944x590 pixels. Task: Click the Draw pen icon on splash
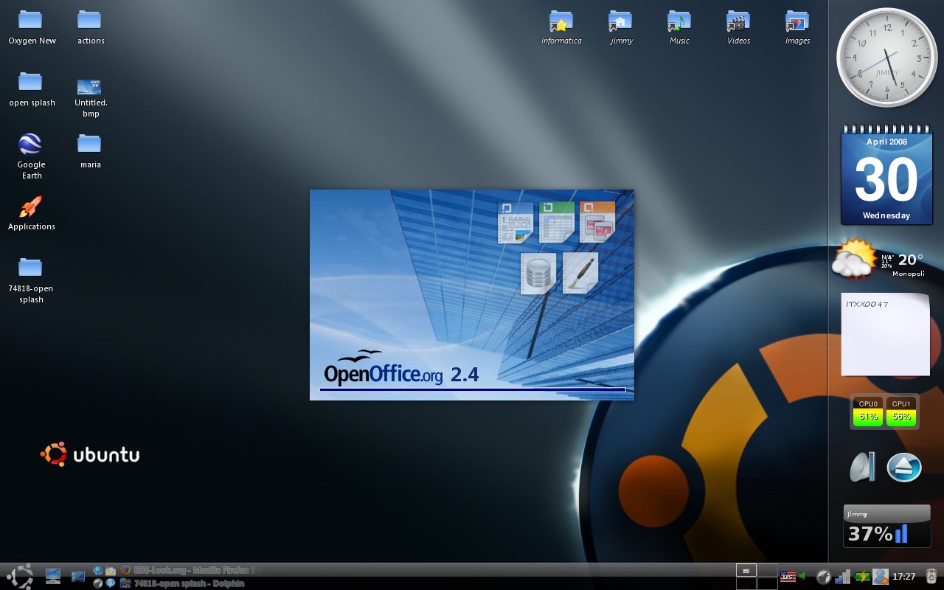coord(580,274)
